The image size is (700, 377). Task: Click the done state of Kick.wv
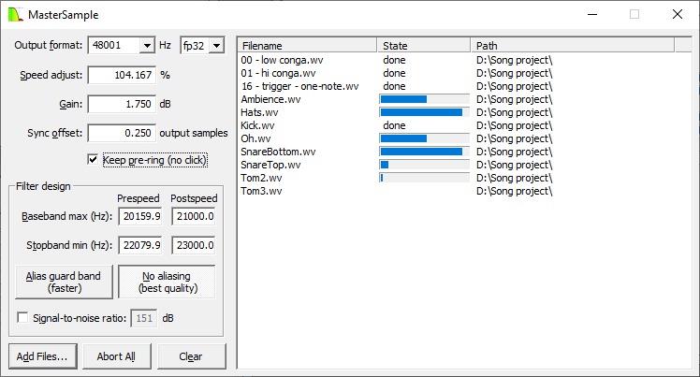pyautogui.click(x=394, y=125)
